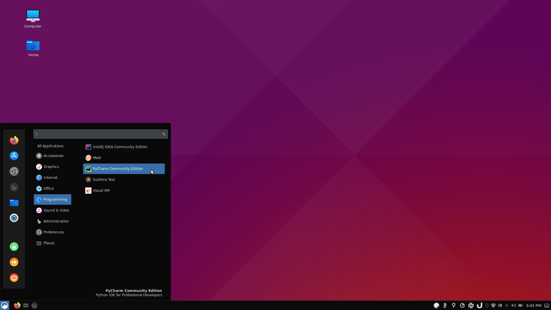Screen dimensions: 551x310
Task: Open Sublime Text
Action: point(124,179)
